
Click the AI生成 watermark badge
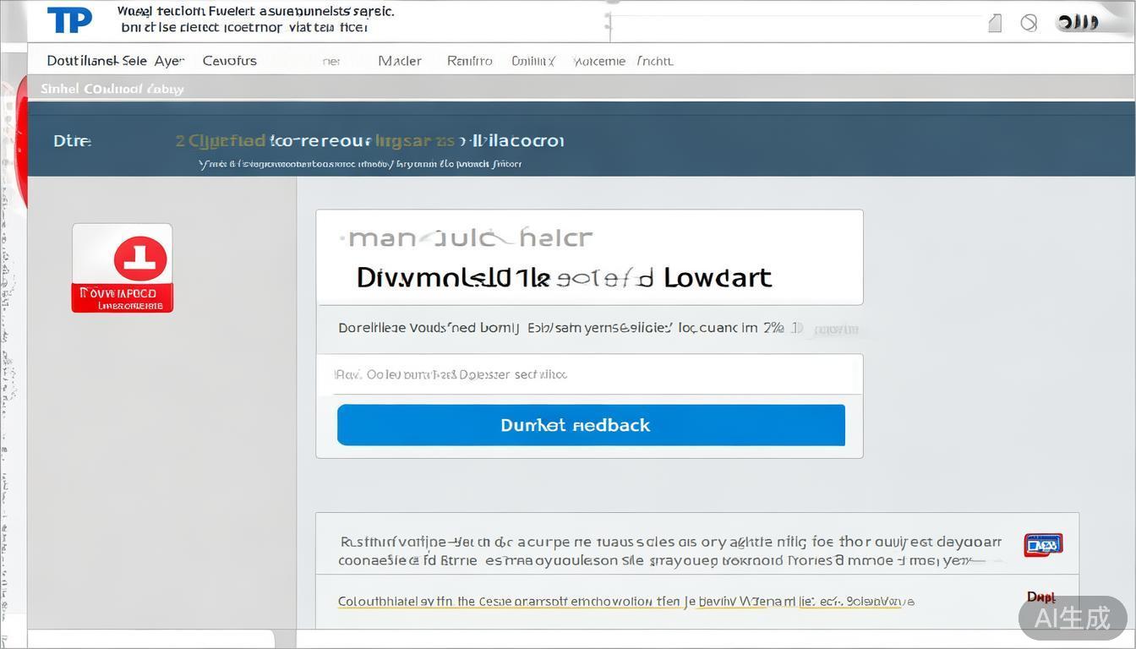pos(1072,618)
